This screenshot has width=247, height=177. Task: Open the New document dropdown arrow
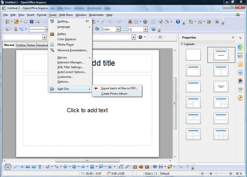(12, 22)
